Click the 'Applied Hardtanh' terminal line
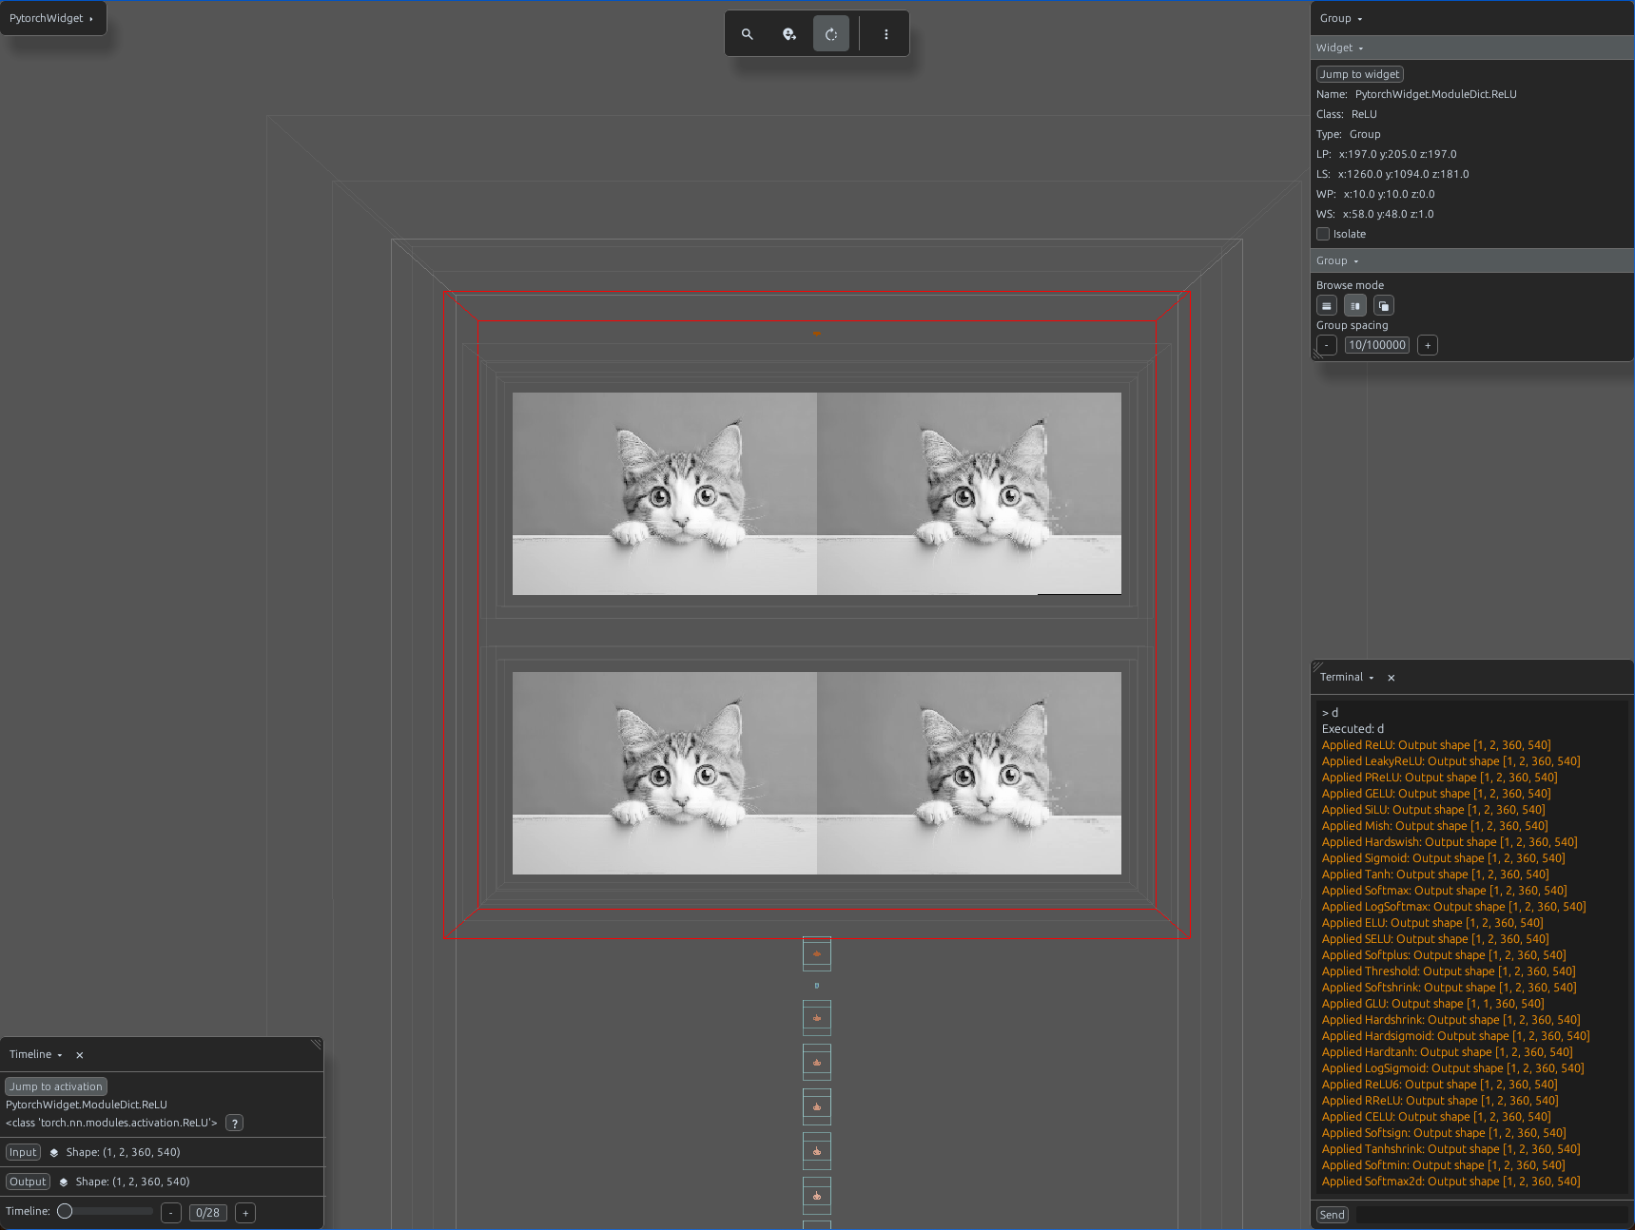Screen dimensions: 1635x1230 click(1448, 1052)
